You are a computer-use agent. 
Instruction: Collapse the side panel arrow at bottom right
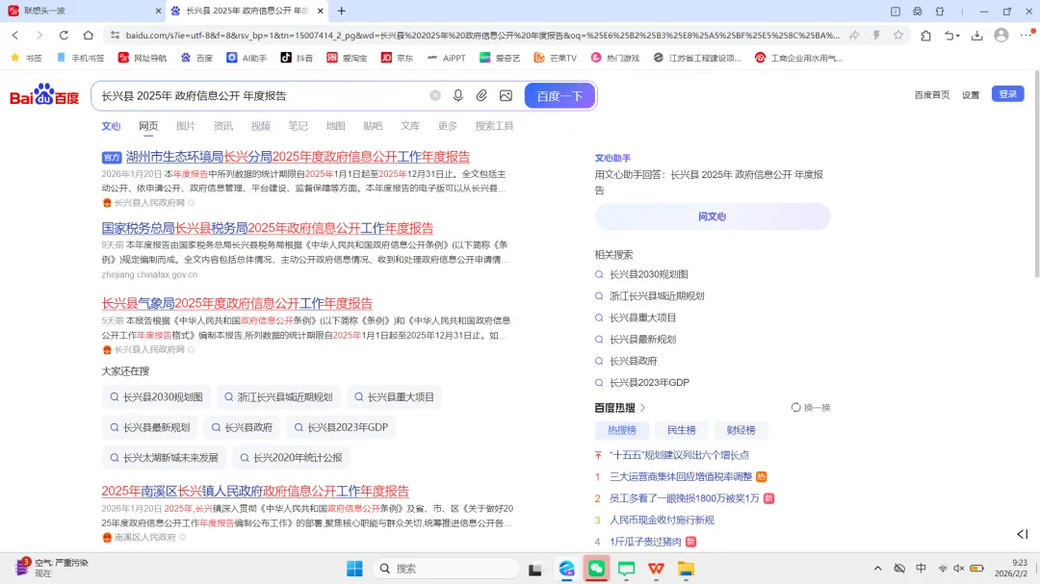(x=1022, y=534)
